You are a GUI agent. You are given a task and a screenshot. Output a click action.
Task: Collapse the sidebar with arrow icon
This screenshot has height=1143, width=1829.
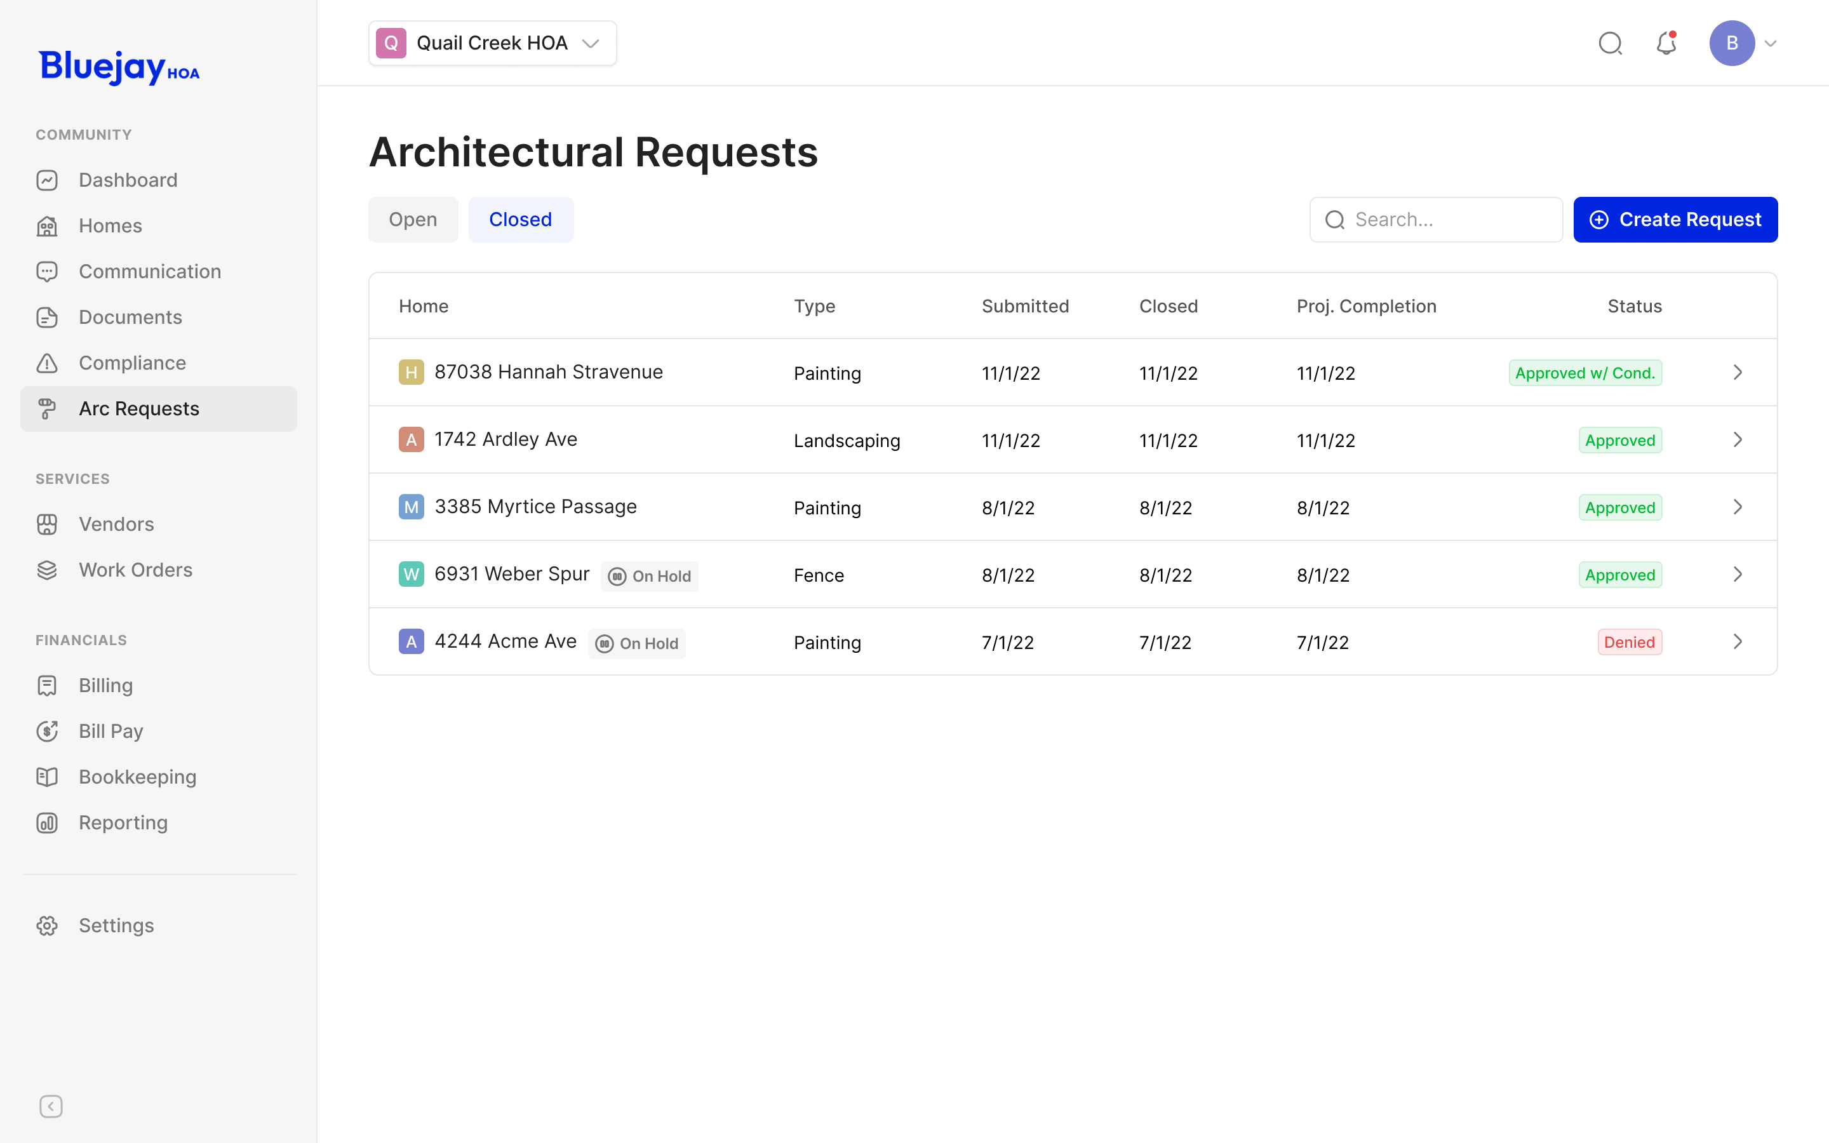tap(51, 1107)
